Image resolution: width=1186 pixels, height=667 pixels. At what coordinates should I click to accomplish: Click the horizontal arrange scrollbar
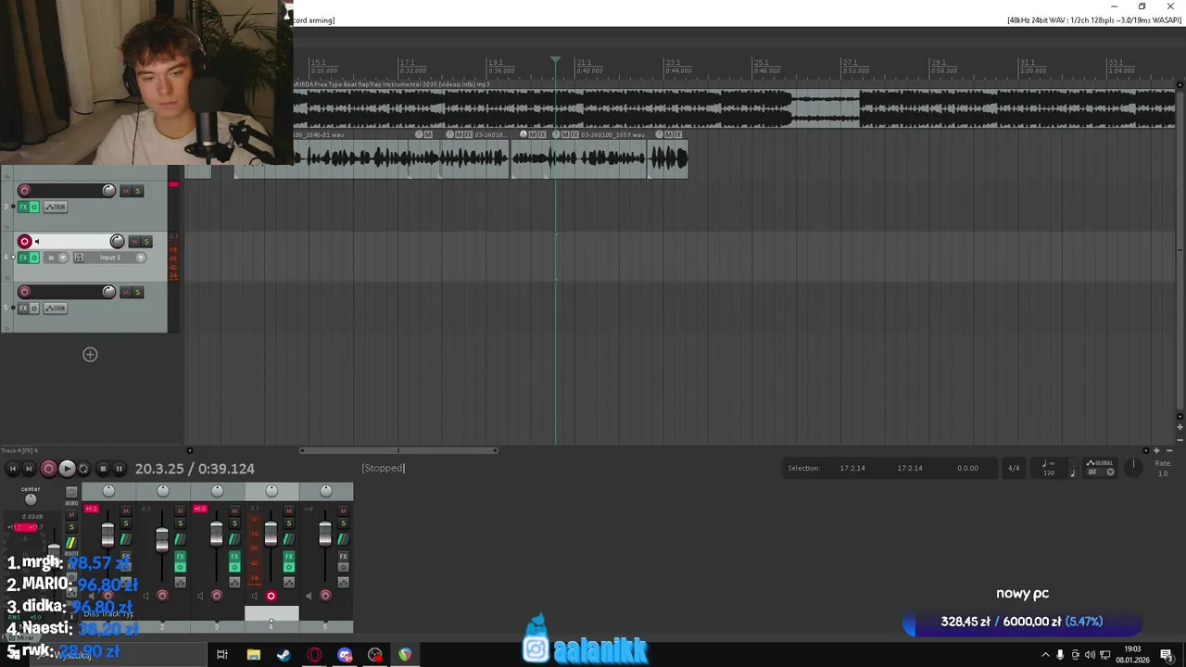398,451
